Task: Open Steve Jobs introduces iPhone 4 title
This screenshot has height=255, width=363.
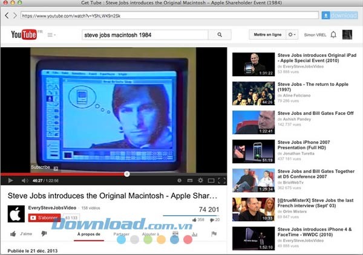Action: coord(315,232)
